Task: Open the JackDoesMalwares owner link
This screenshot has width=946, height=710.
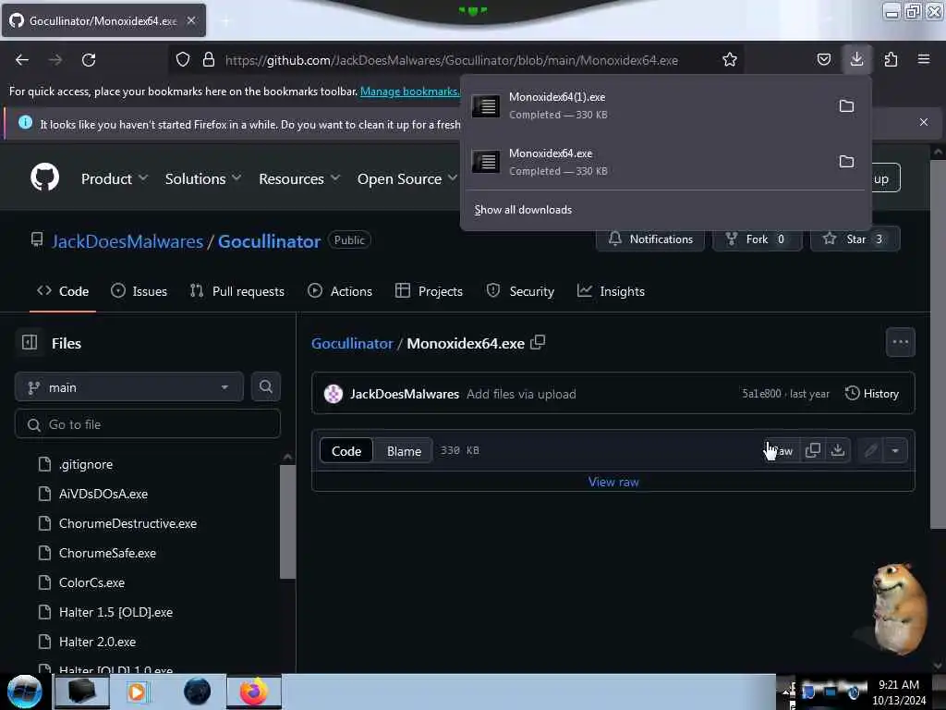Action: point(127,241)
